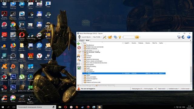Click the orange user login status icon

pos(79,89)
